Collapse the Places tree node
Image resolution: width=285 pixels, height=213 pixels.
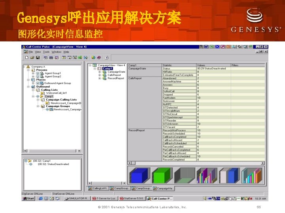tap(28, 80)
